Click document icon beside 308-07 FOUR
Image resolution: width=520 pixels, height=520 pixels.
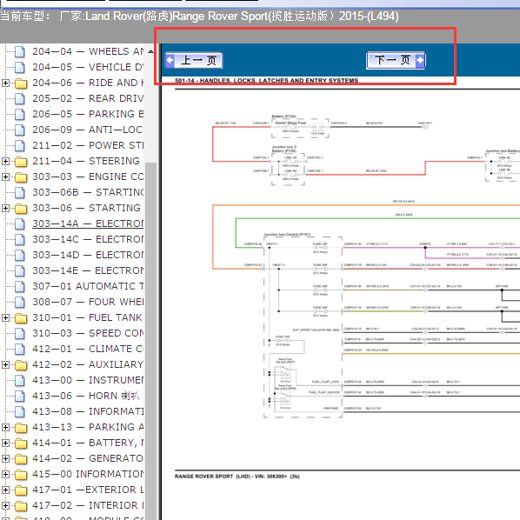coord(20,302)
